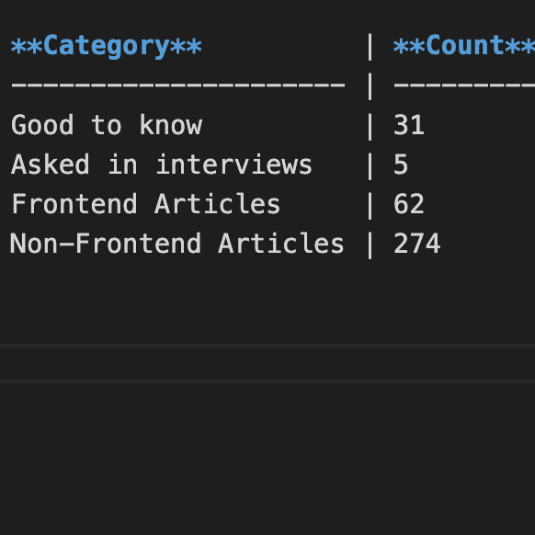The height and width of the screenshot is (535, 535).
Task: Place cursor on "Good to know" text
Action: 107,125
